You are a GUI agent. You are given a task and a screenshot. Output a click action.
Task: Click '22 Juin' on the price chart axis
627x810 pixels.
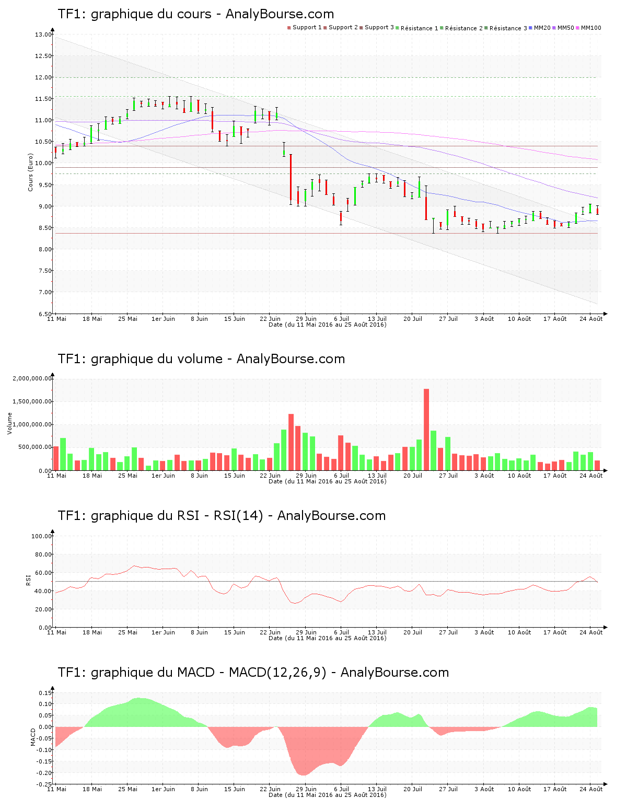(x=270, y=319)
